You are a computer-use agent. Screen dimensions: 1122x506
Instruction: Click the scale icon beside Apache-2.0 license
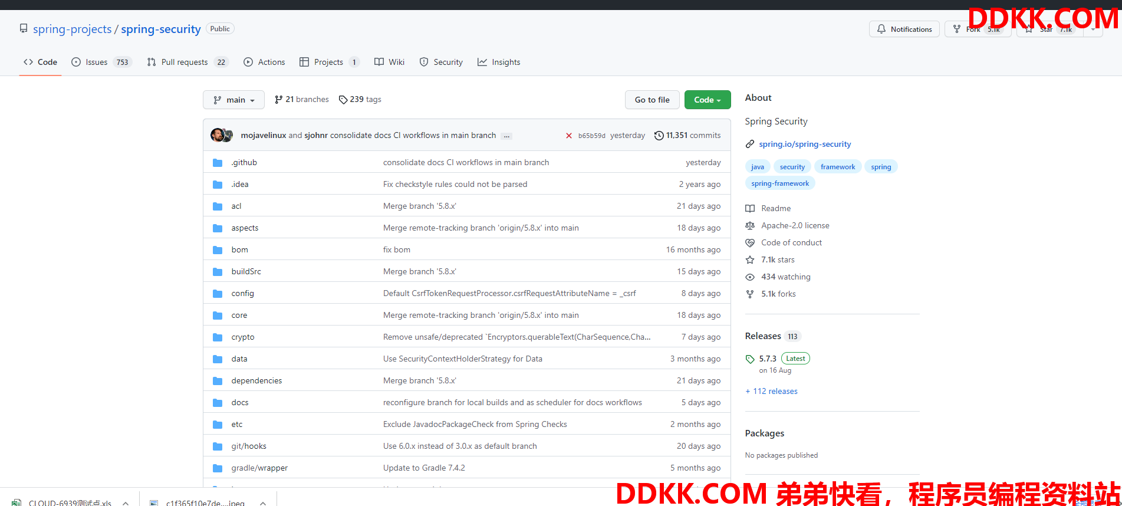coord(750,225)
